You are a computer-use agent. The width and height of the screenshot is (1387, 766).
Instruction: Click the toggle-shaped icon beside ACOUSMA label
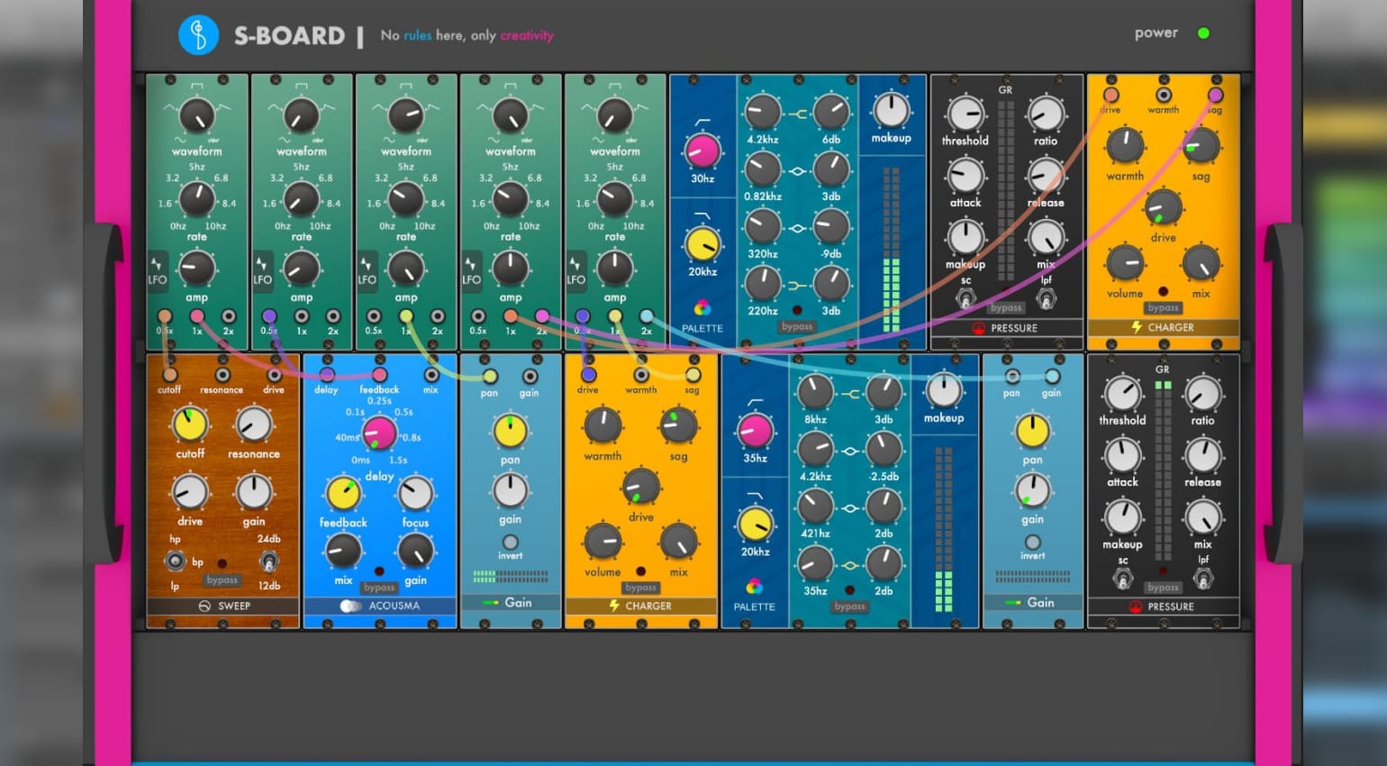tap(350, 606)
